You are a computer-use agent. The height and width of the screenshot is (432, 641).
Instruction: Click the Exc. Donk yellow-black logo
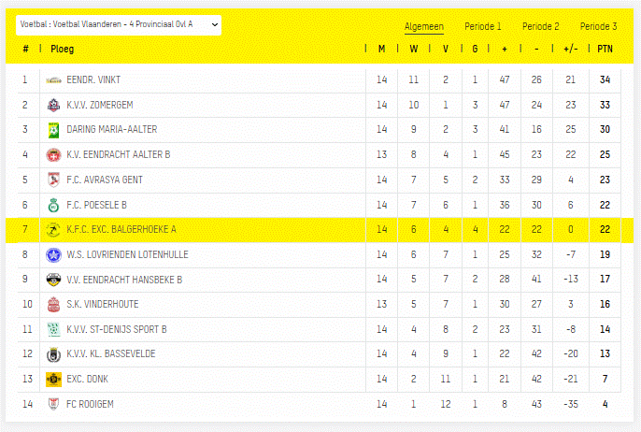tap(53, 379)
